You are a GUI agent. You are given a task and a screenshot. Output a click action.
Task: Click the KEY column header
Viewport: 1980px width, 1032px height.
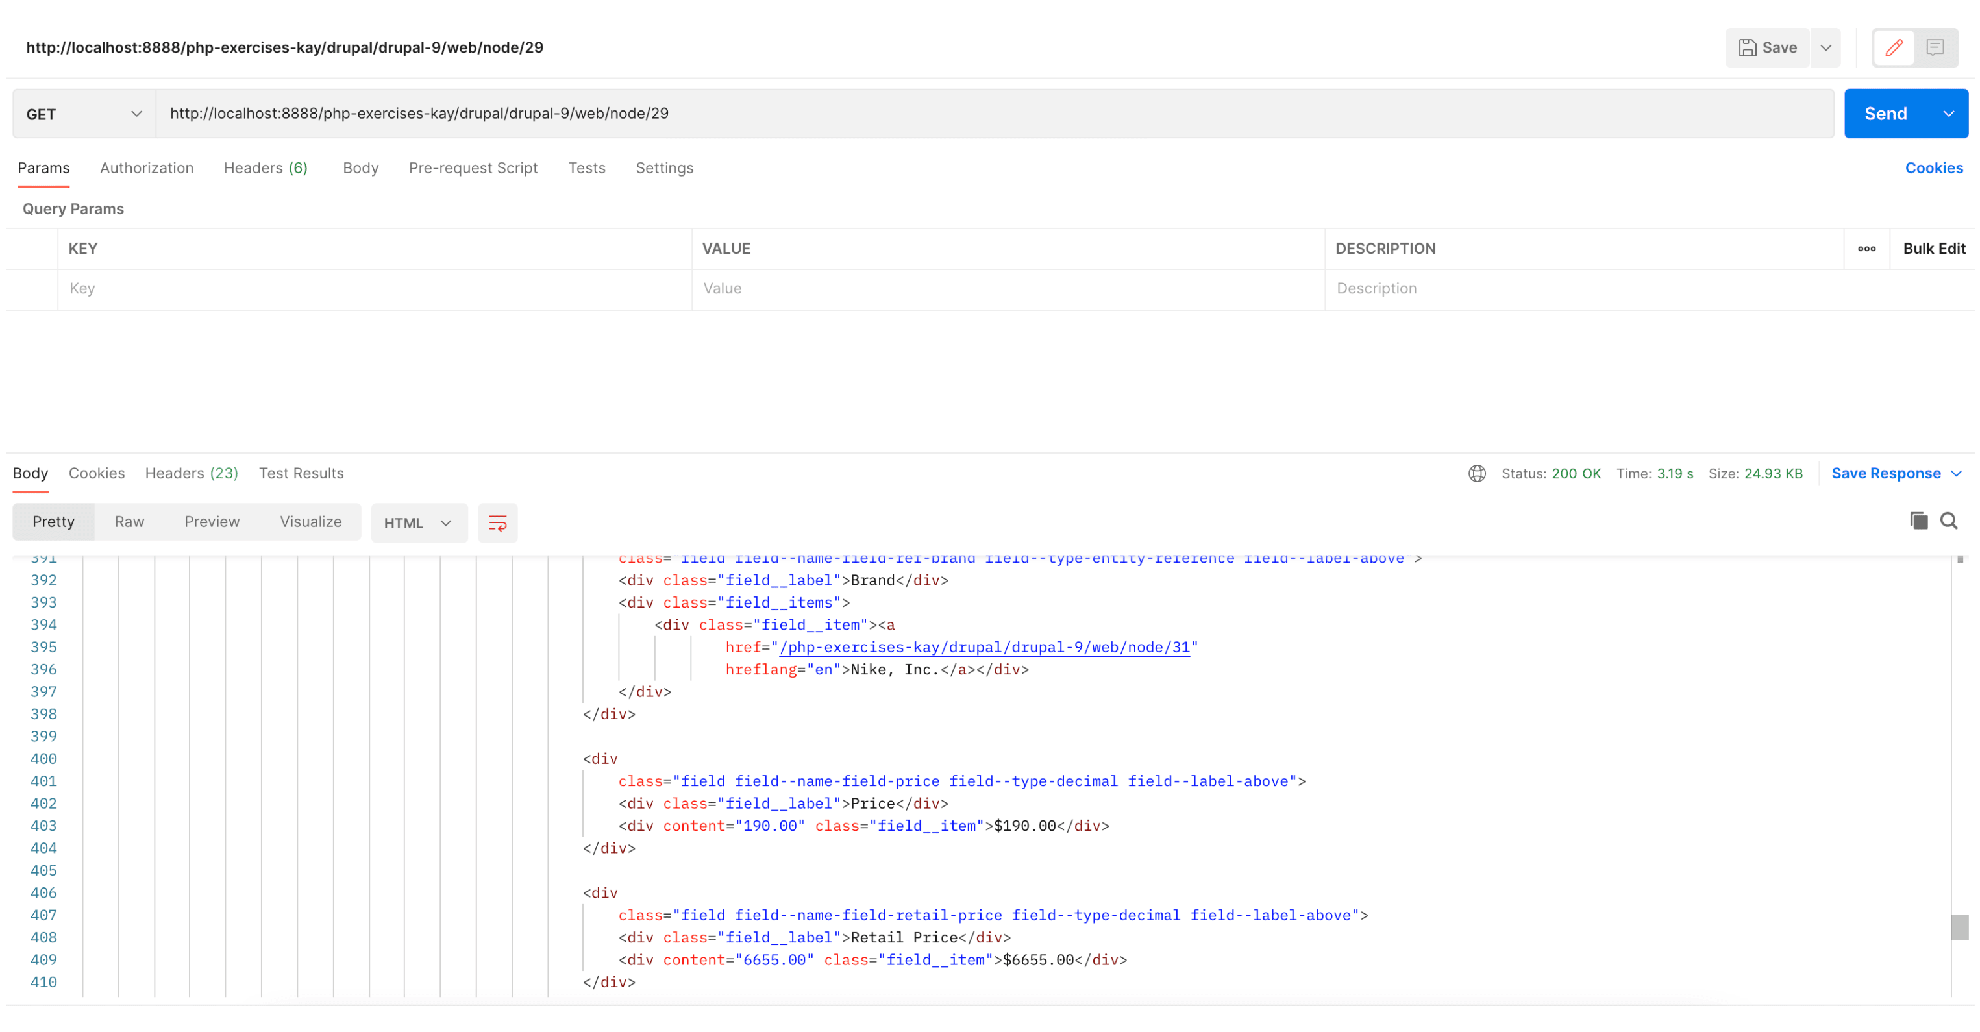point(83,248)
